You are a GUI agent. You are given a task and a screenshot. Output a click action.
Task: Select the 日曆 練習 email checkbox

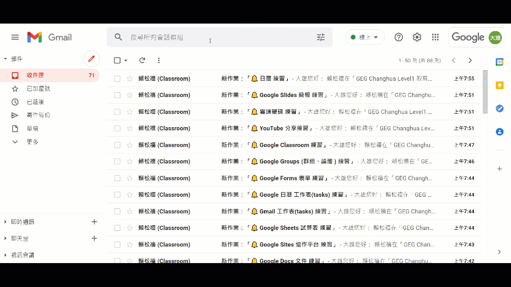point(117,79)
